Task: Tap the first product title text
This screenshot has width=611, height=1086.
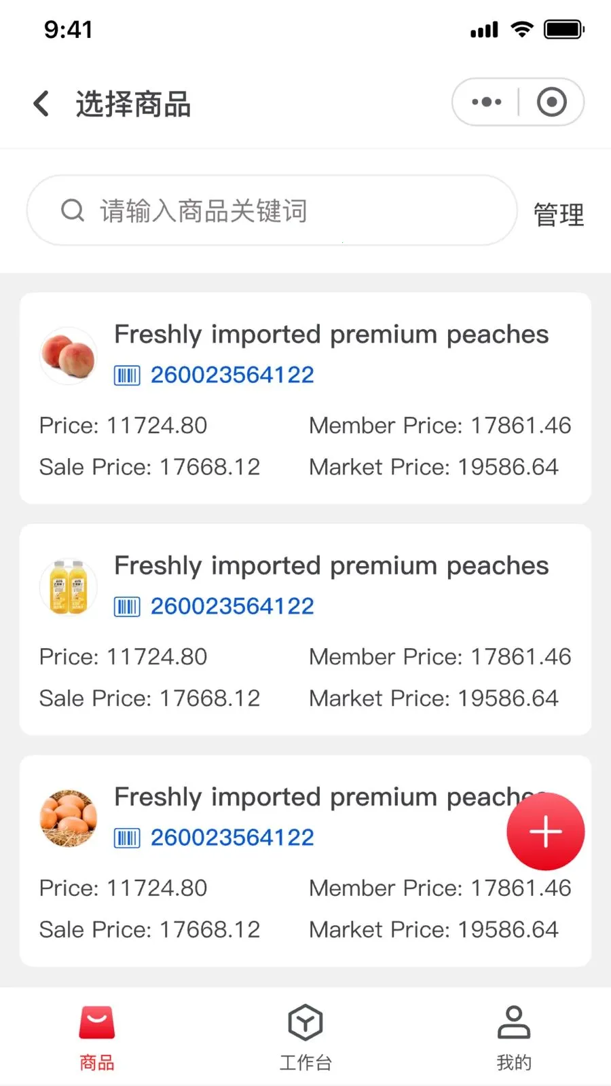Action: 331,335
